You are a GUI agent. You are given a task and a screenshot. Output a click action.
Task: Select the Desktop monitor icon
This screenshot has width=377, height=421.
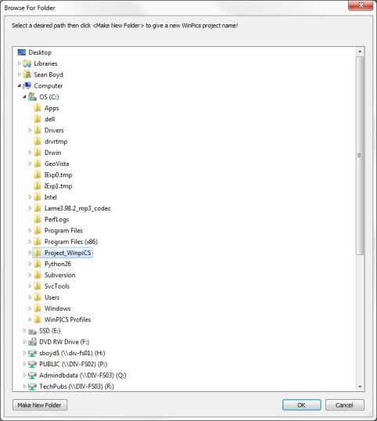point(21,52)
